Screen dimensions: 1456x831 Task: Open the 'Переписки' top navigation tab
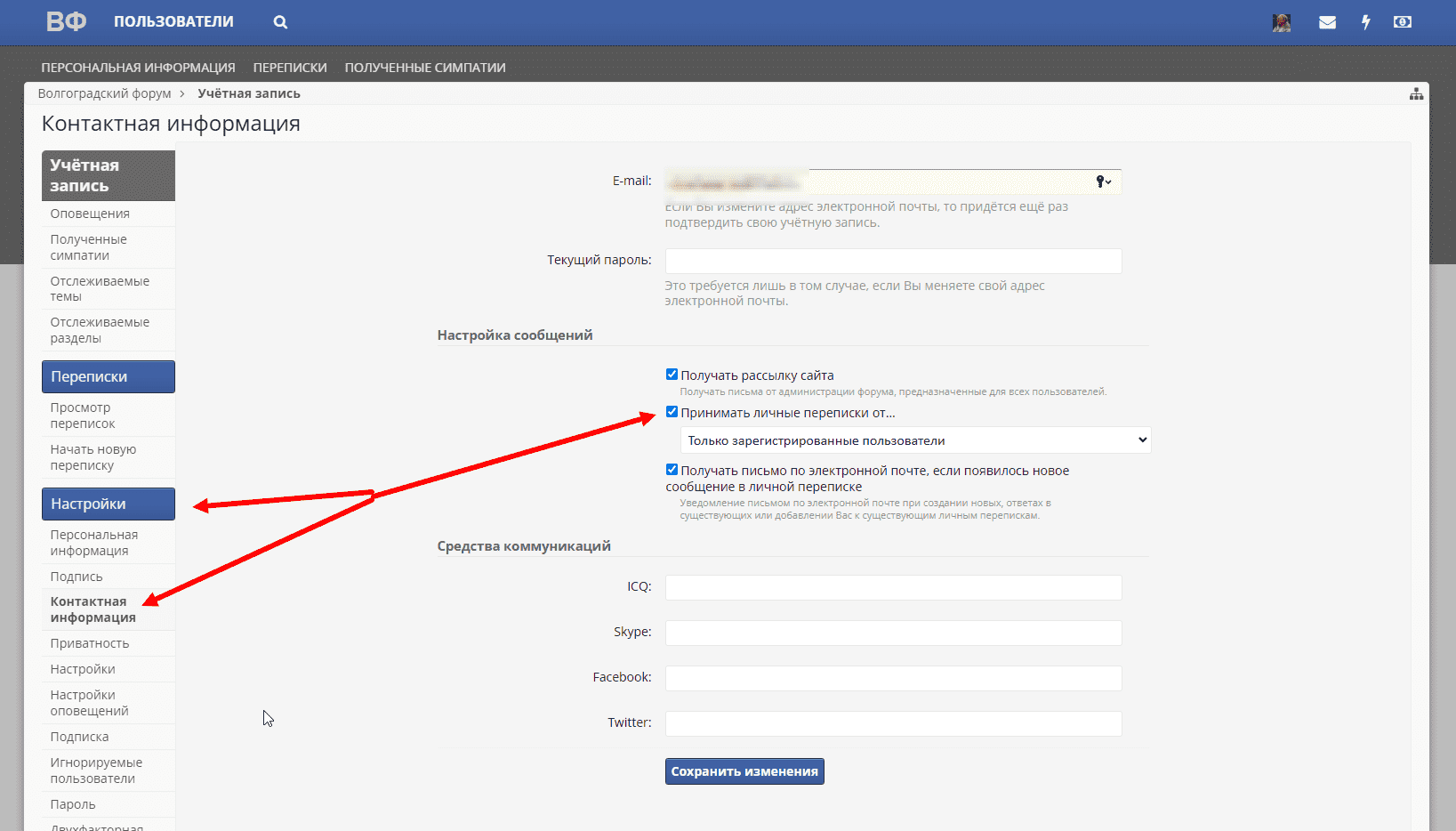coord(290,68)
